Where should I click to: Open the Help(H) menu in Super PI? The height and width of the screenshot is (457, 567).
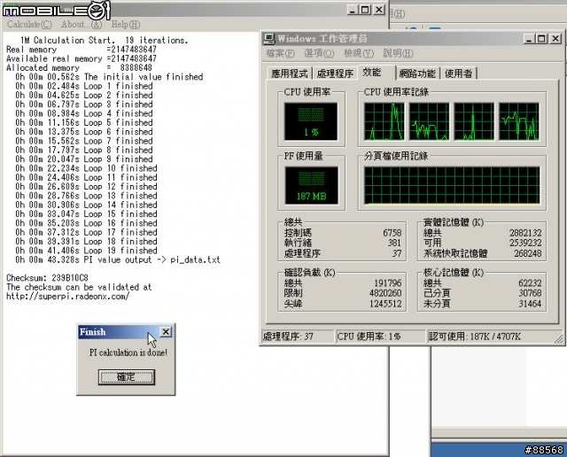pyautogui.click(x=126, y=25)
